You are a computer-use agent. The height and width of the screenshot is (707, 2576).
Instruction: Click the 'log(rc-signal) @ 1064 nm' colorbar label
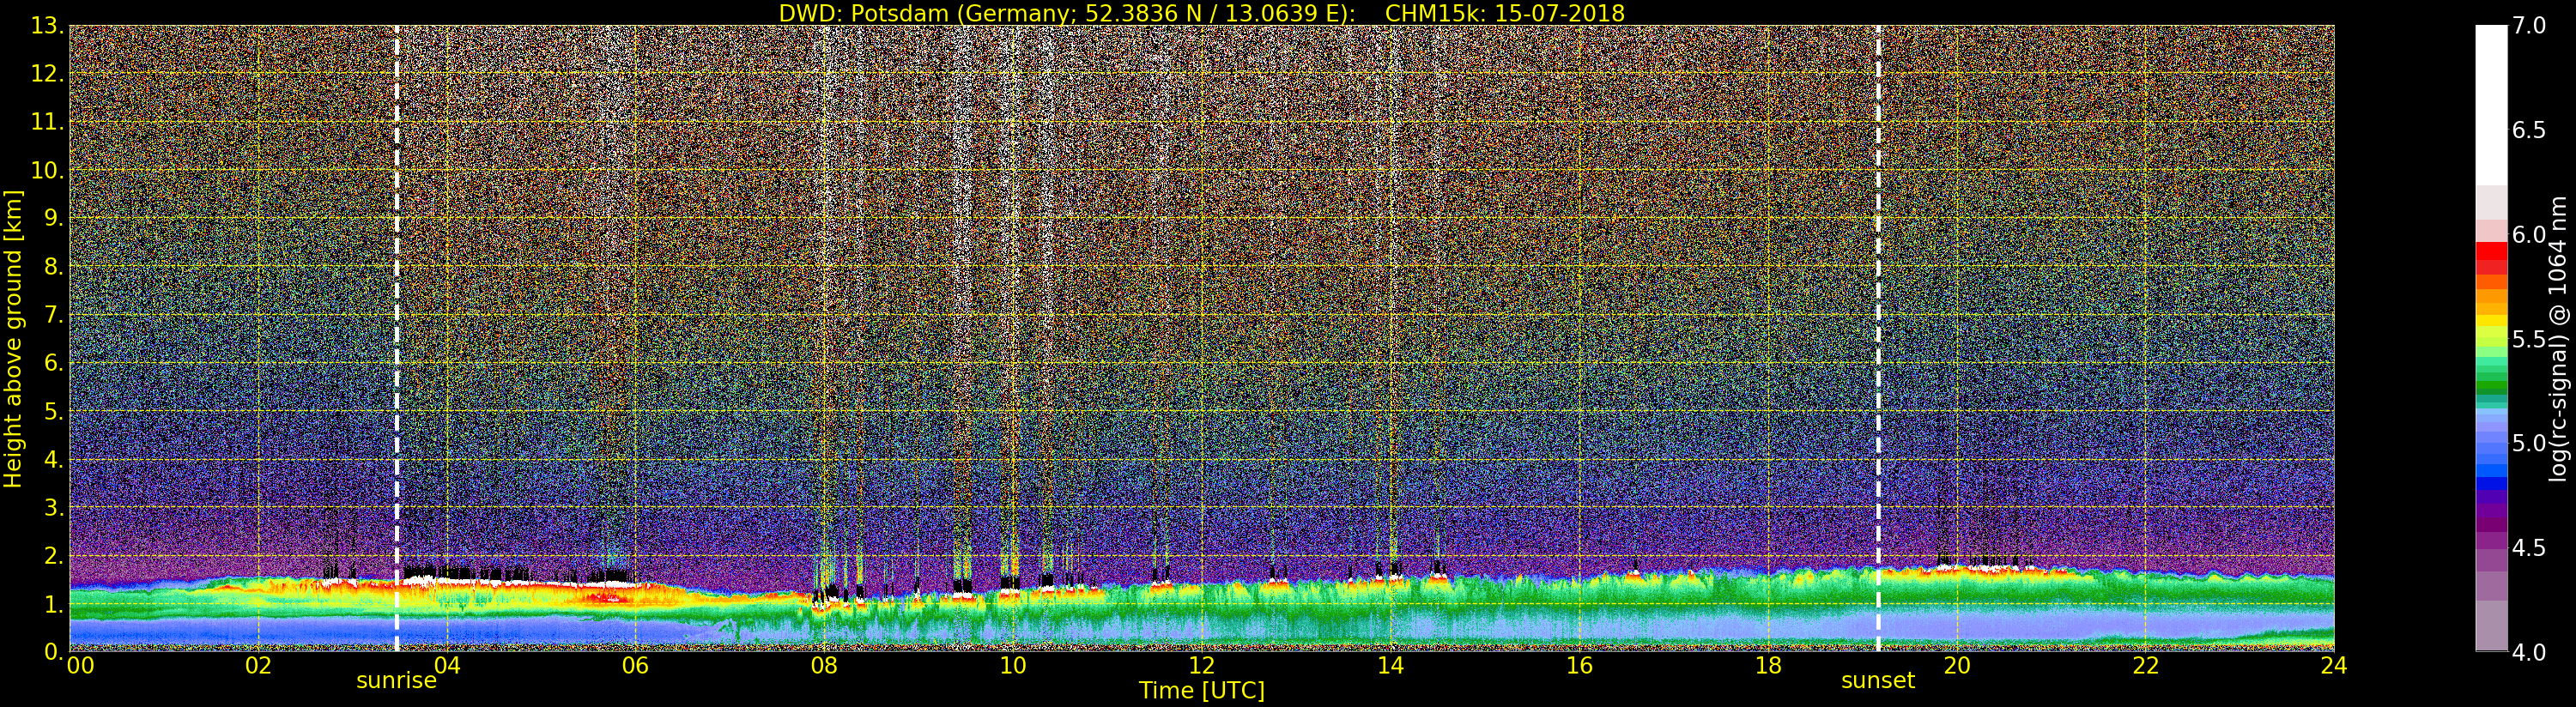coord(2558,338)
